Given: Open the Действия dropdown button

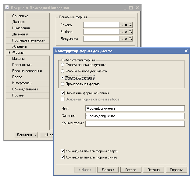Looking at the screenshot, I should coord(26,135).
